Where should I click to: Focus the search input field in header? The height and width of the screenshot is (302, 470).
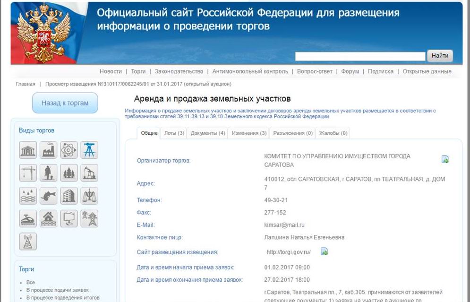pos(360,56)
